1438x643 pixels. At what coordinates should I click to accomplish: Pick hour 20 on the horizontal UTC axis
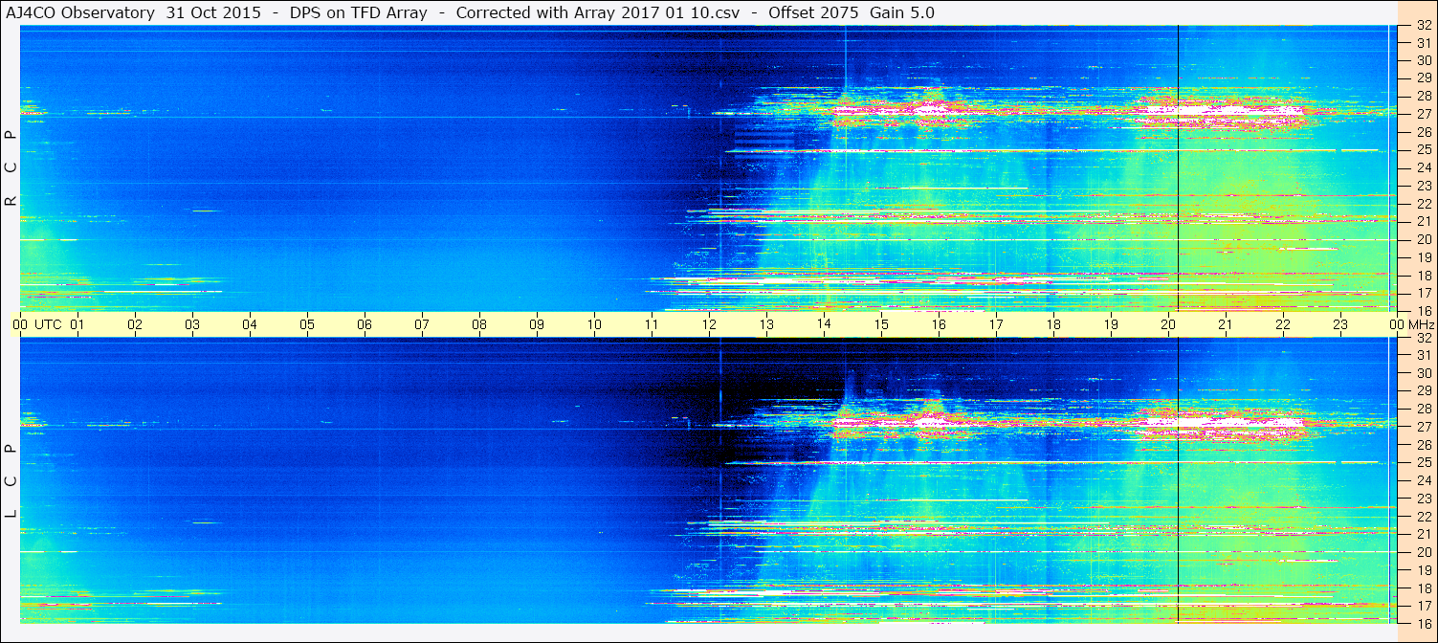click(x=1168, y=324)
